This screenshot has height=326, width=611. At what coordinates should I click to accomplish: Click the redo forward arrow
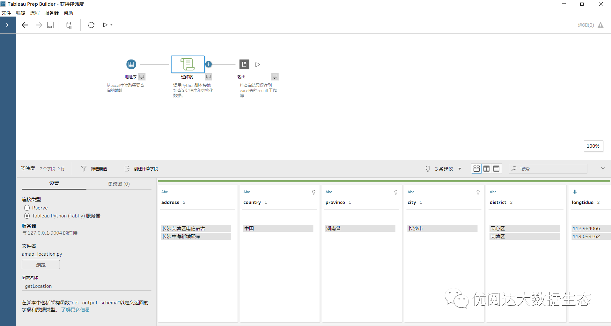click(x=39, y=25)
